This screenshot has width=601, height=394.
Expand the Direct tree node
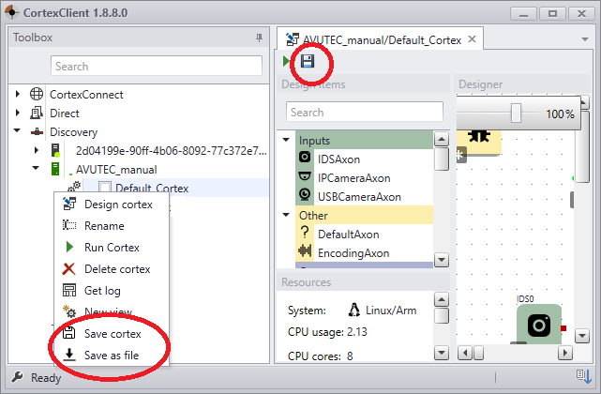coord(17,113)
